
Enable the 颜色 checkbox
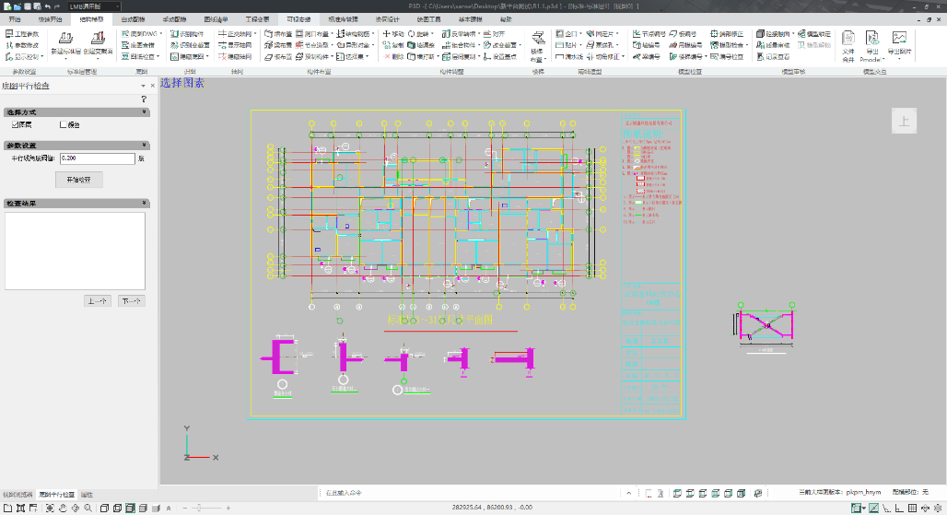click(63, 124)
